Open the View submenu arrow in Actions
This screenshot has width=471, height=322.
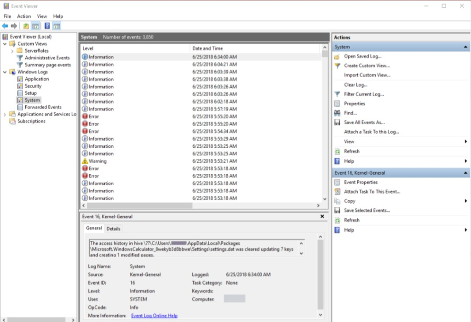[465, 141]
